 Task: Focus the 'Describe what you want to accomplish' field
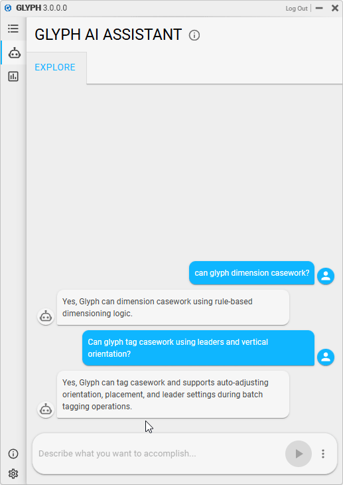point(159,454)
